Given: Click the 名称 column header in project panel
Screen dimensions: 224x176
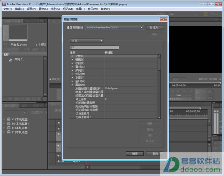Looking at the screenshot, I should point(6,55).
